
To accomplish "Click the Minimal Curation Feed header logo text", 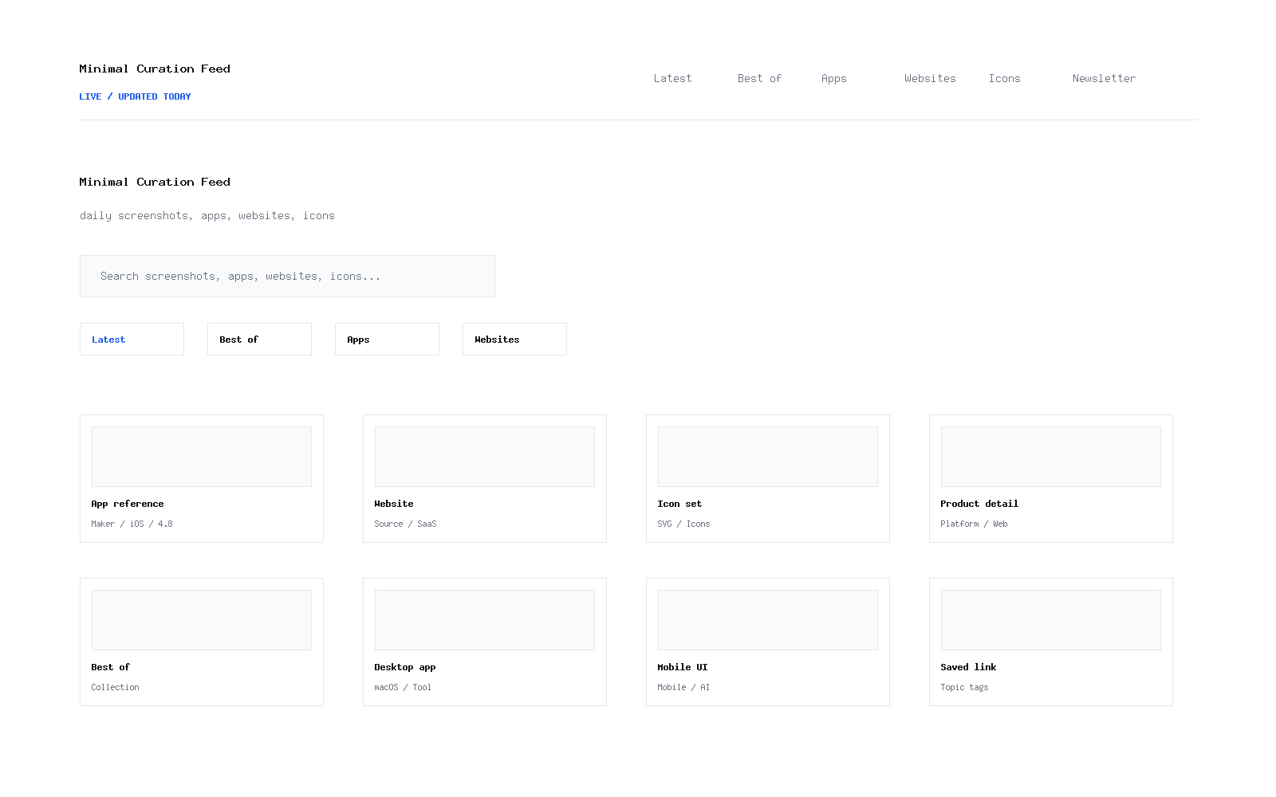I will coord(155,69).
